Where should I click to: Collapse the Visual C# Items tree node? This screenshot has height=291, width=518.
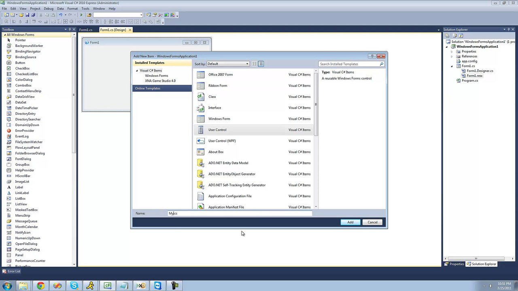tap(137, 71)
